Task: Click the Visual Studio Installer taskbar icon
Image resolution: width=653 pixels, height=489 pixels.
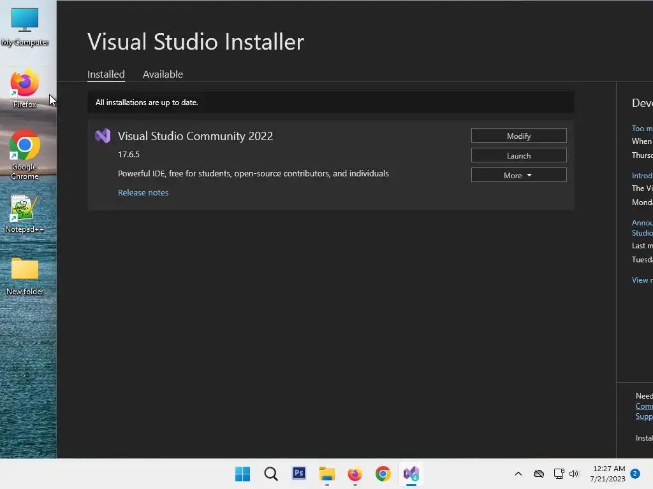Action: (x=411, y=474)
